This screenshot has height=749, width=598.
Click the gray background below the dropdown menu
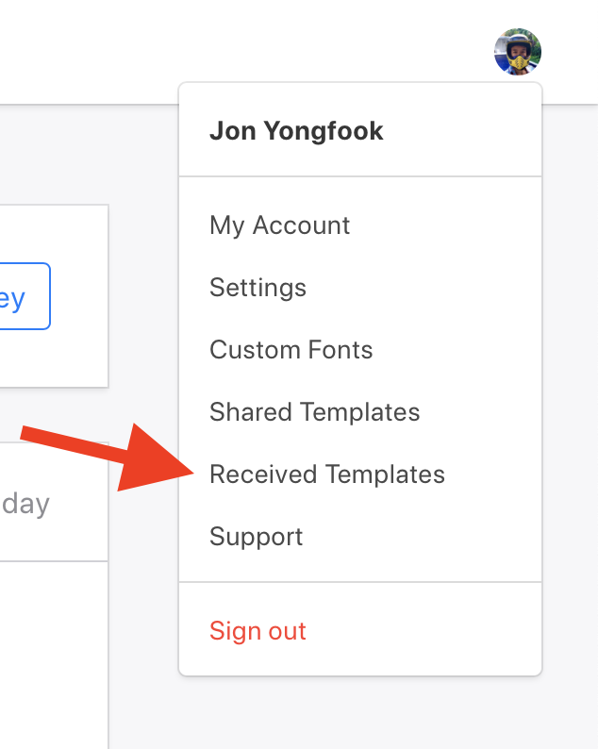pos(358,715)
